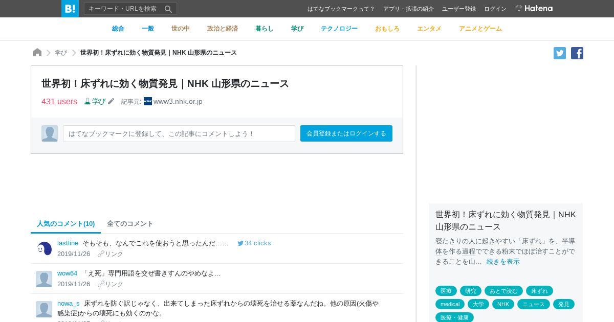
Task: Share on Twitter icon button
Action: (560, 53)
